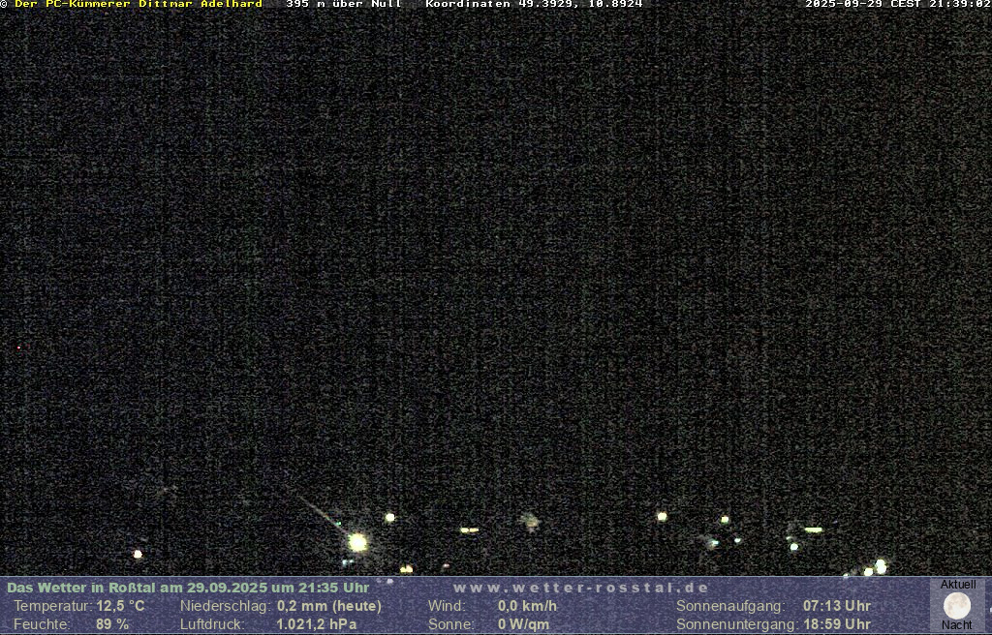Click the '395 m über Null' altitude text
The height and width of the screenshot is (635, 992).
[343, 4]
